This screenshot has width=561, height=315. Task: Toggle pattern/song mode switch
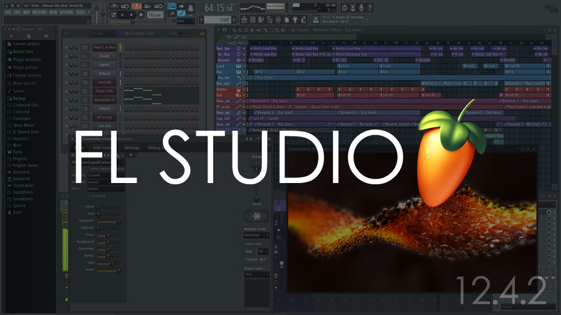113,15
